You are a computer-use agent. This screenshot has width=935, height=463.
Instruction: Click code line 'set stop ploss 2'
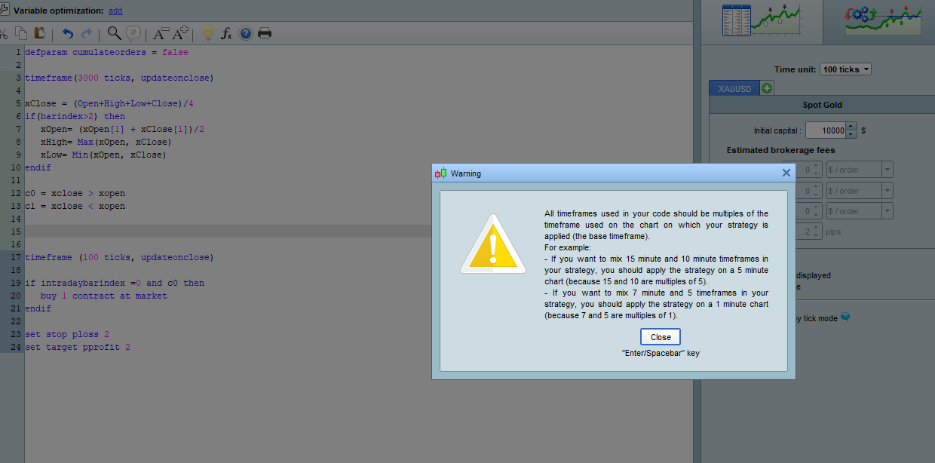click(67, 334)
